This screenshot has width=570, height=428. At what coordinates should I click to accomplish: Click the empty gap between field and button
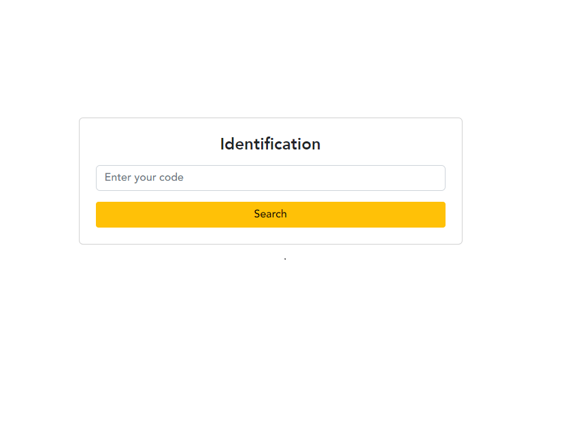(x=271, y=196)
